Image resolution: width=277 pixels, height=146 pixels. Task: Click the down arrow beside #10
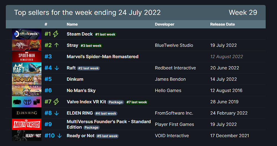59,136
